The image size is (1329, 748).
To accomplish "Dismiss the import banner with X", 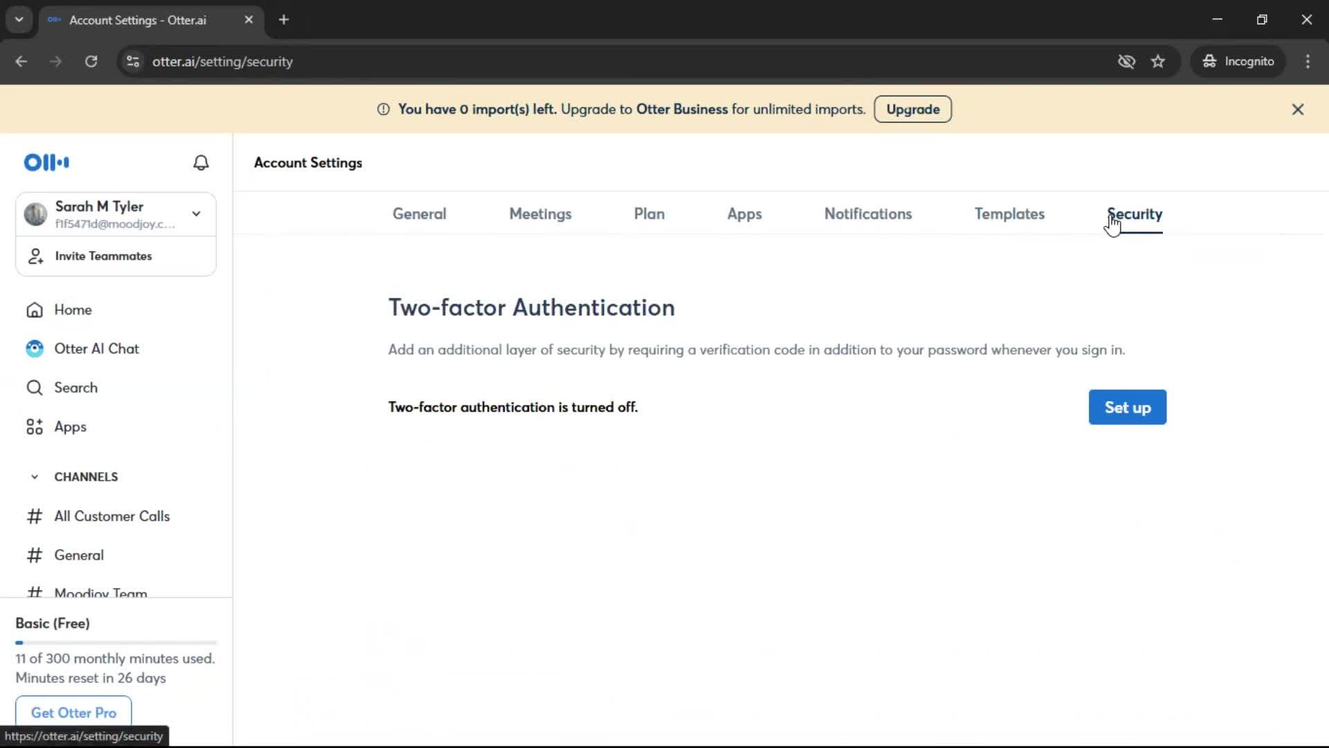I will pos(1298,109).
